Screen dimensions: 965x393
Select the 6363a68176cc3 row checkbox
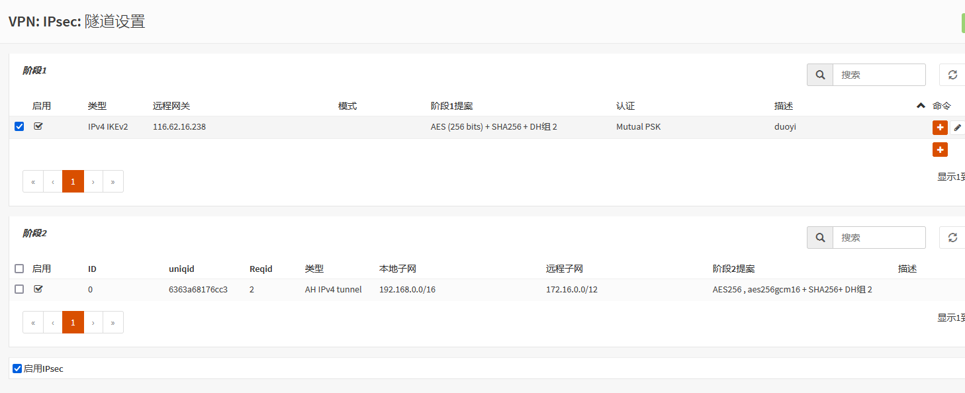pyautogui.click(x=19, y=289)
